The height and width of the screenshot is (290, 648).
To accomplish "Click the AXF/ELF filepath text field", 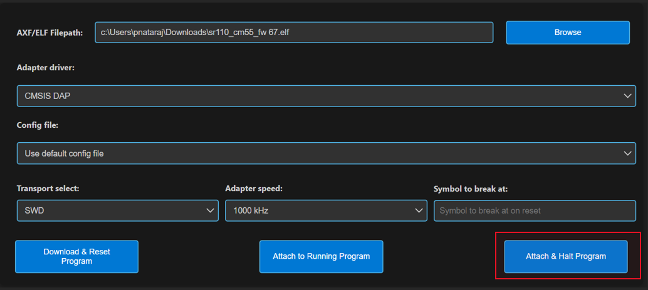I will 293,33.
